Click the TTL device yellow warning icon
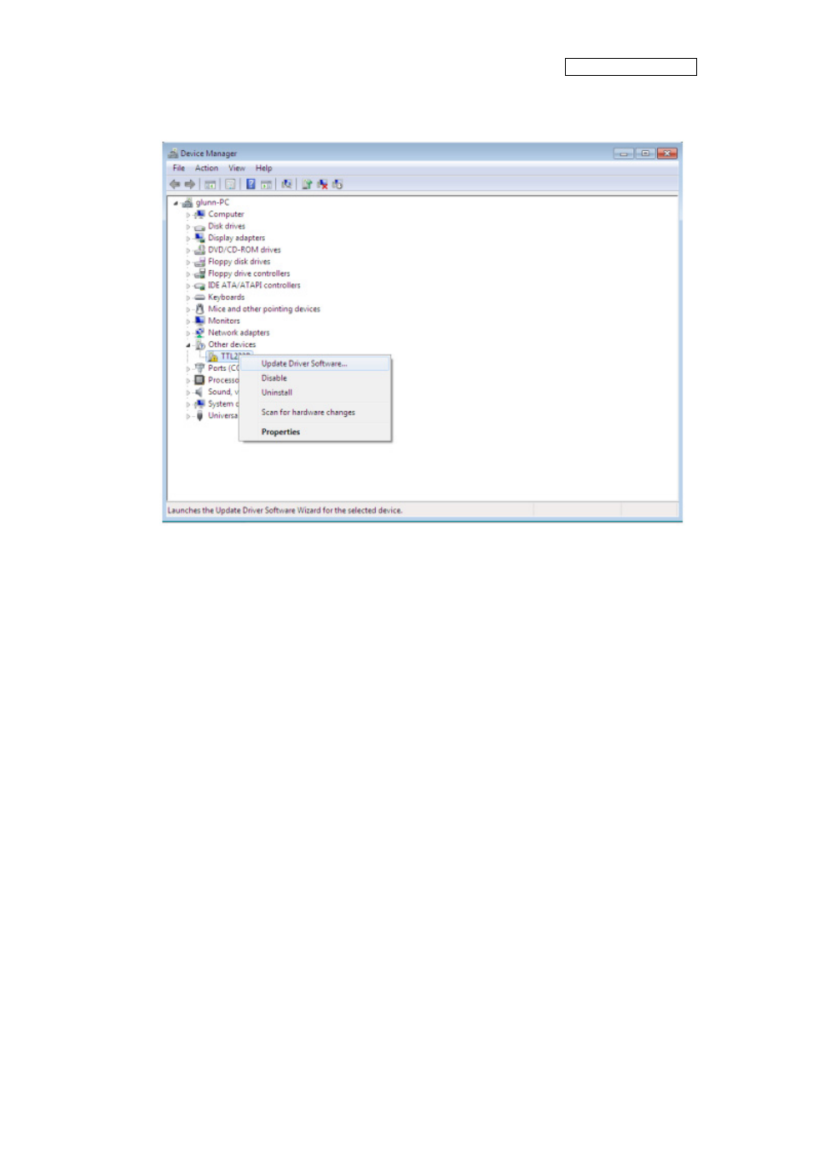Viewport: 813px width, 1151px height. (213, 357)
